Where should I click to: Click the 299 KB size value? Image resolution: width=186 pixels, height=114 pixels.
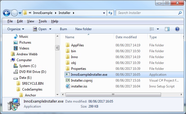93,106
